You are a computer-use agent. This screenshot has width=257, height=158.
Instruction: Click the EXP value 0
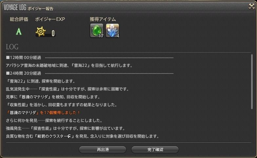[x=53, y=33]
